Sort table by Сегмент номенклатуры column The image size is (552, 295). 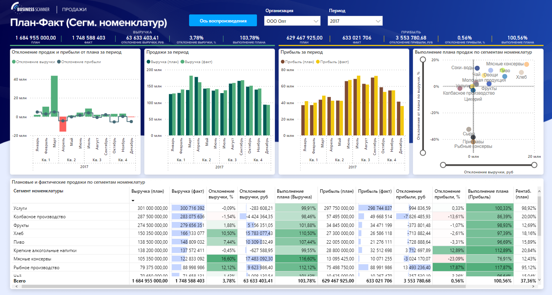coord(38,191)
